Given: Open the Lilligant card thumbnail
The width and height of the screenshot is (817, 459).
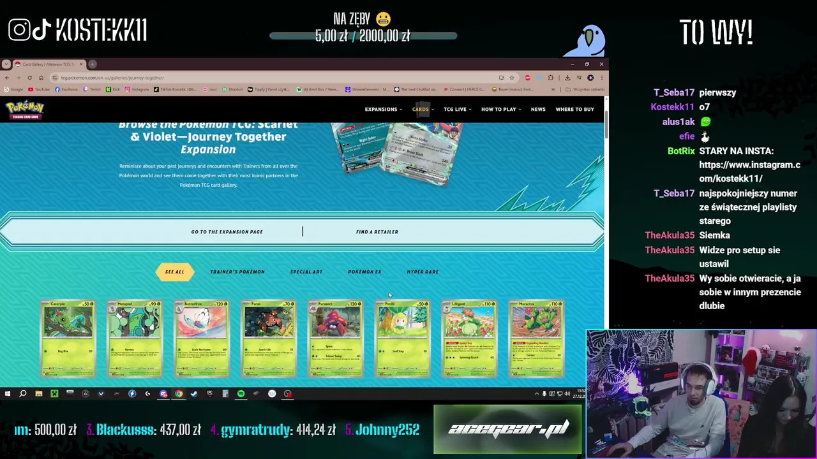Looking at the screenshot, I should pos(470,339).
